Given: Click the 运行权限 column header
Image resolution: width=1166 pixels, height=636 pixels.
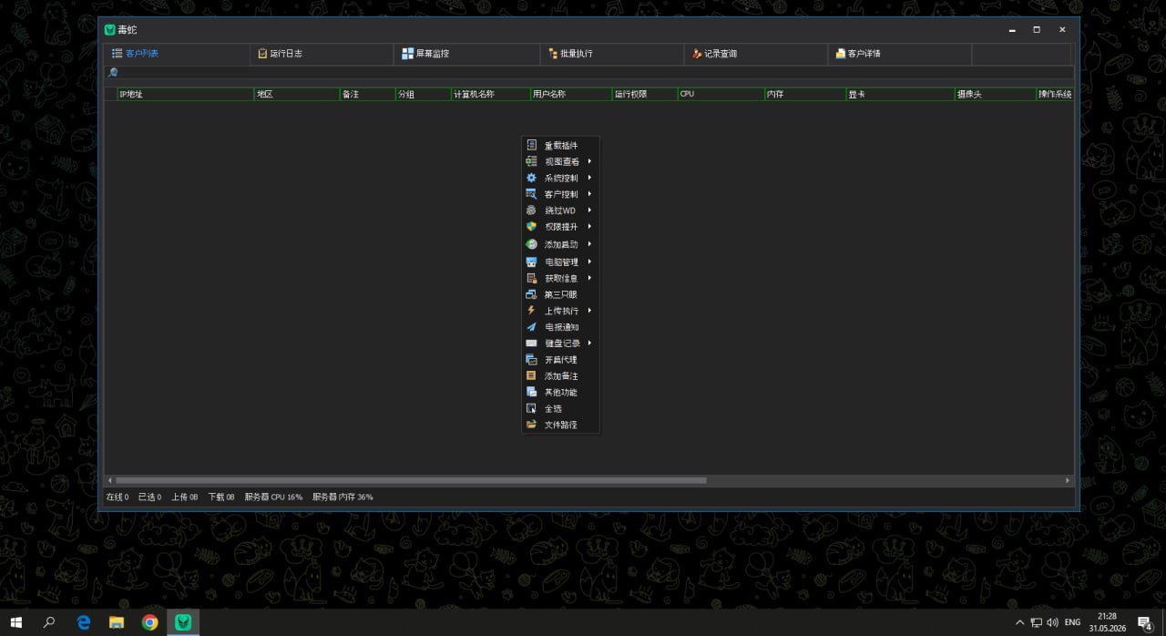Looking at the screenshot, I should pyautogui.click(x=644, y=94).
